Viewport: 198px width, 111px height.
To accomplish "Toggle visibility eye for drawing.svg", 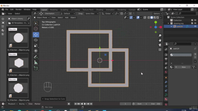I will click(195, 23).
